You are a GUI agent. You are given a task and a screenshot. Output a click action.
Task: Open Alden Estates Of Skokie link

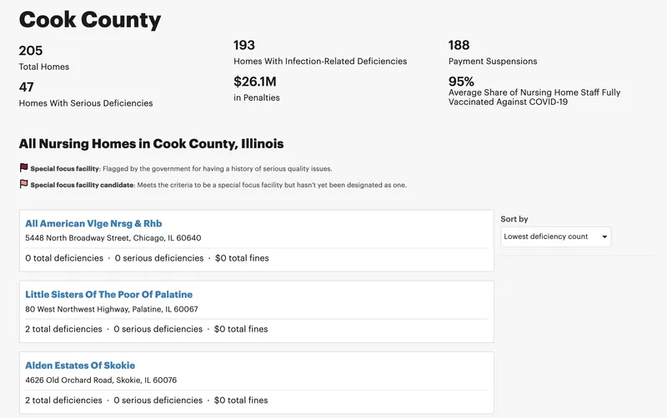[80, 366]
